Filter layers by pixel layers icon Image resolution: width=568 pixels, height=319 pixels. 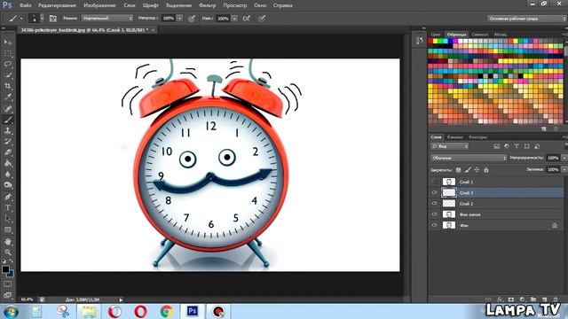[497, 146]
